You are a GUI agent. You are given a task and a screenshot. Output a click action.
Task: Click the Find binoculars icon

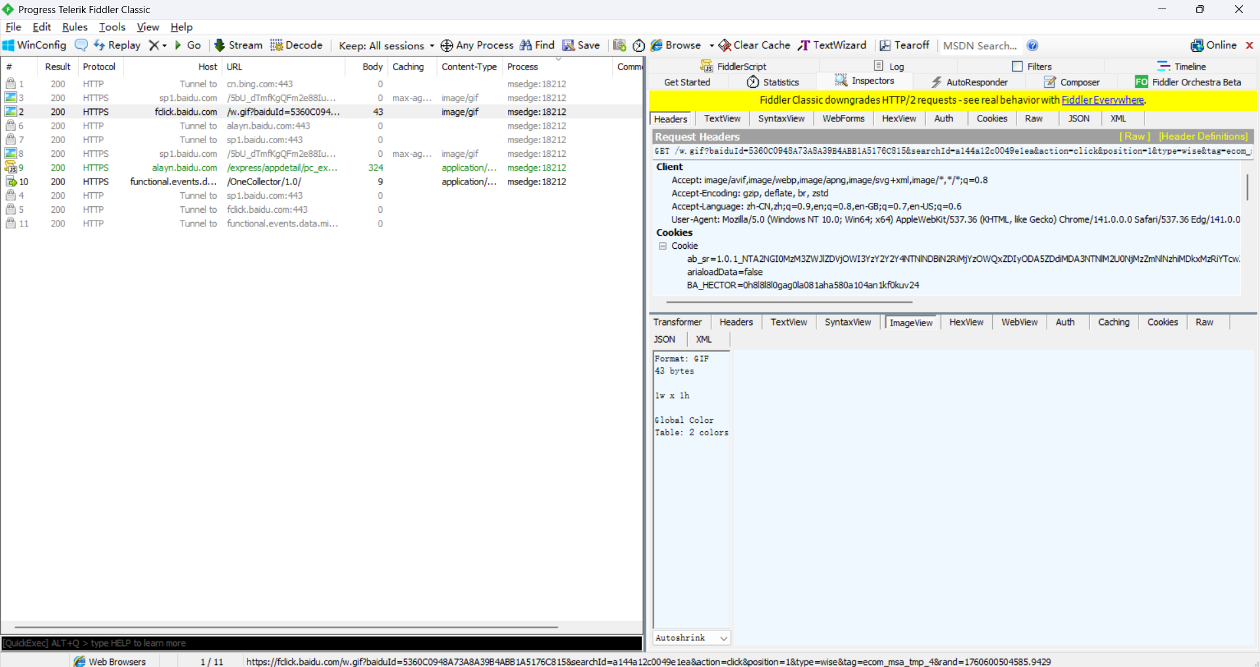pos(526,45)
